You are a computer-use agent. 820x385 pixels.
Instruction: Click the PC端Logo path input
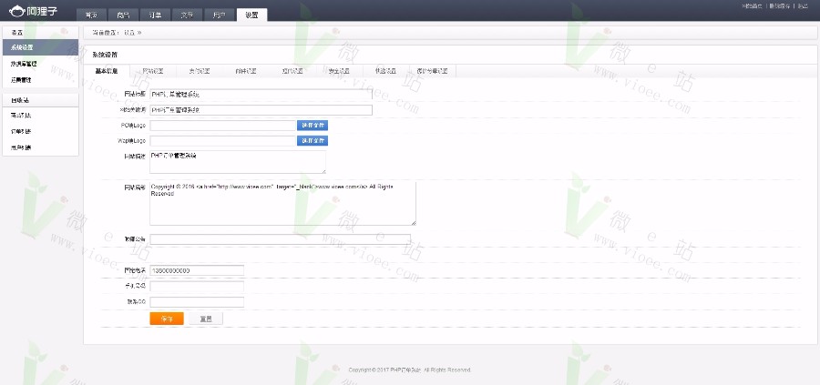(x=223, y=126)
